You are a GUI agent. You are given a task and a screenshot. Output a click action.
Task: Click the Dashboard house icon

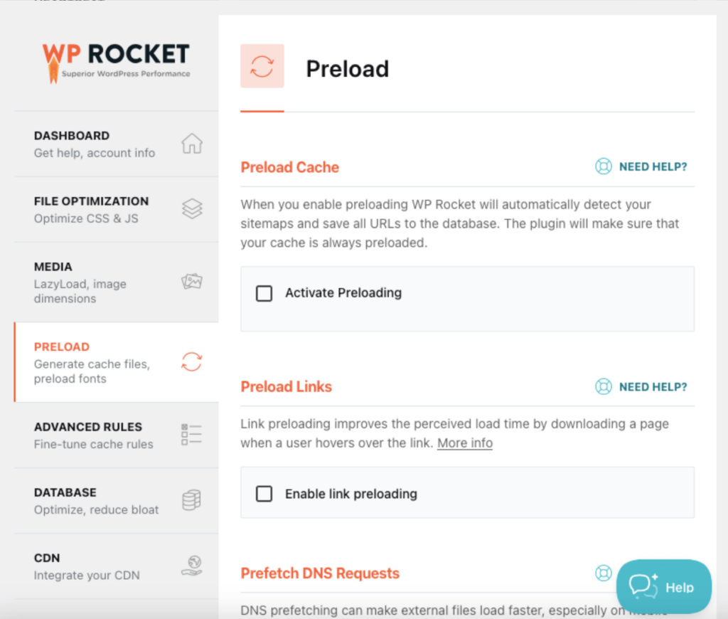[192, 143]
